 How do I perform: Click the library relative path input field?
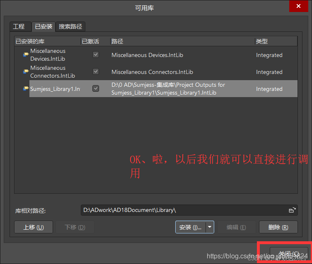point(189,210)
